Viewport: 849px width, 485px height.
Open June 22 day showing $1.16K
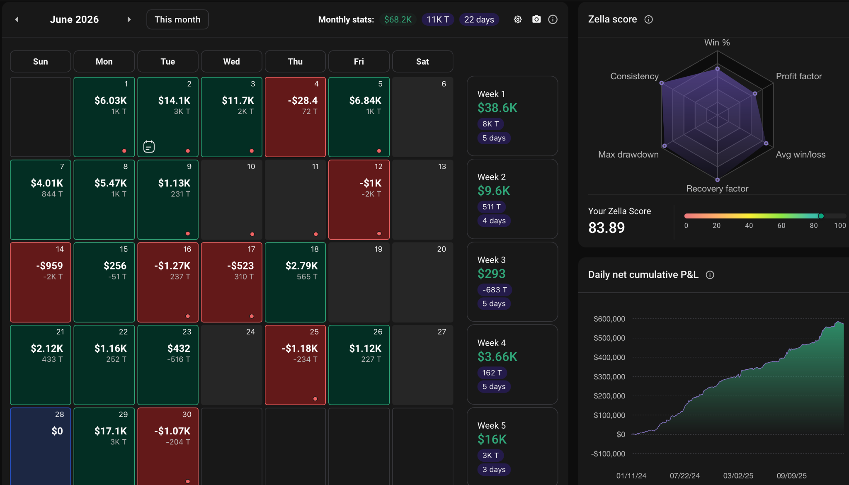click(104, 365)
